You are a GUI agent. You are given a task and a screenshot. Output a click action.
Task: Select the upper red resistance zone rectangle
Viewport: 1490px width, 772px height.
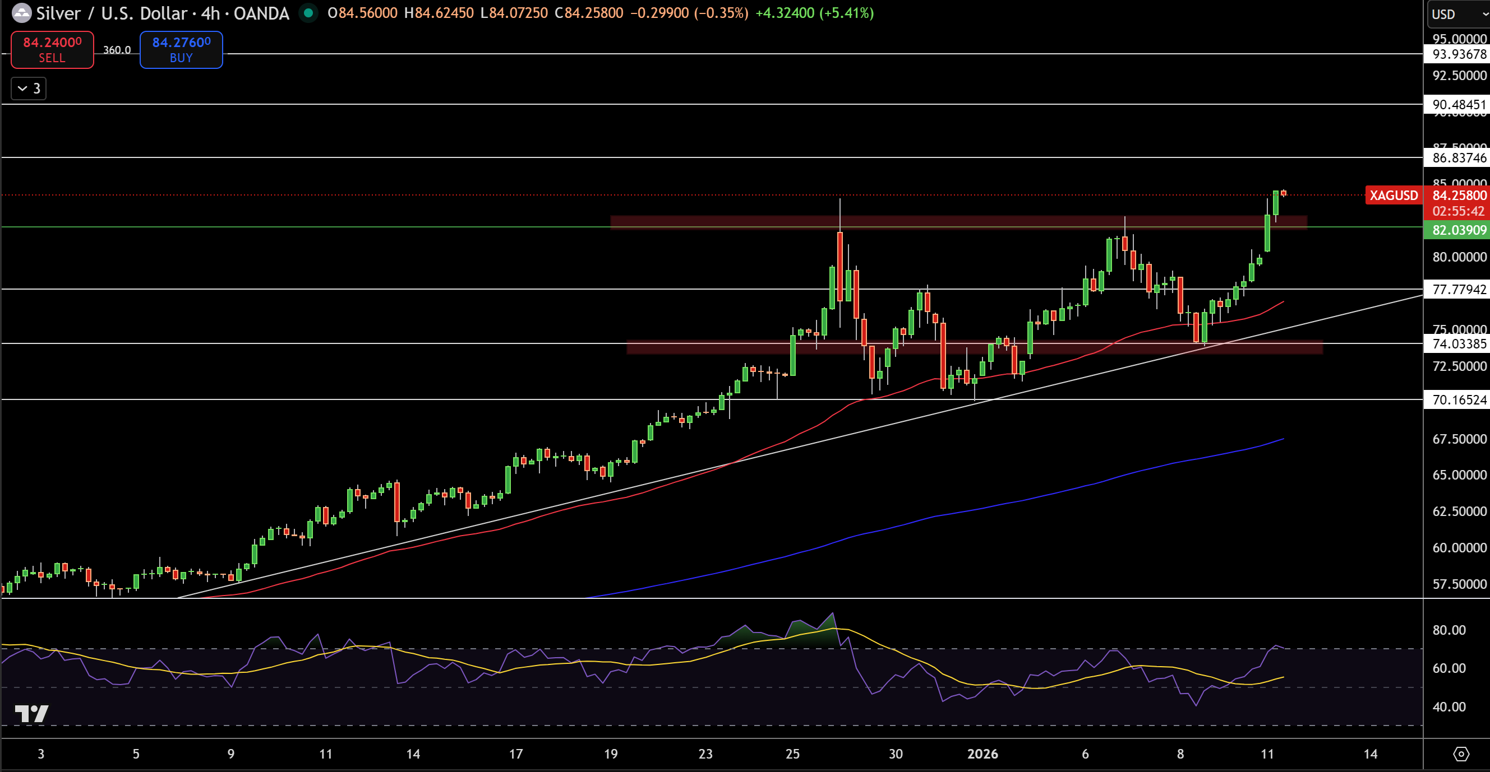pos(958,222)
